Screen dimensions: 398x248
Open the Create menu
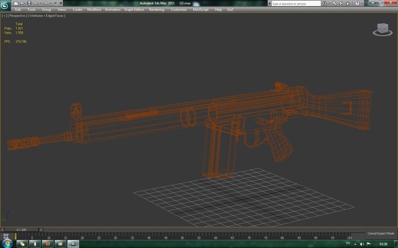(78, 10)
